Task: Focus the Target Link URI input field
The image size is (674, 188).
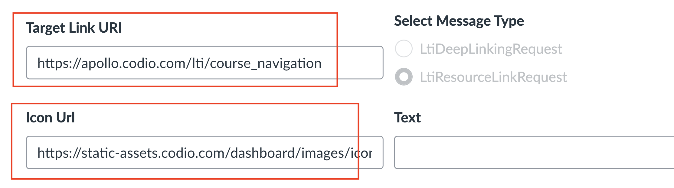Action: click(204, 63)
